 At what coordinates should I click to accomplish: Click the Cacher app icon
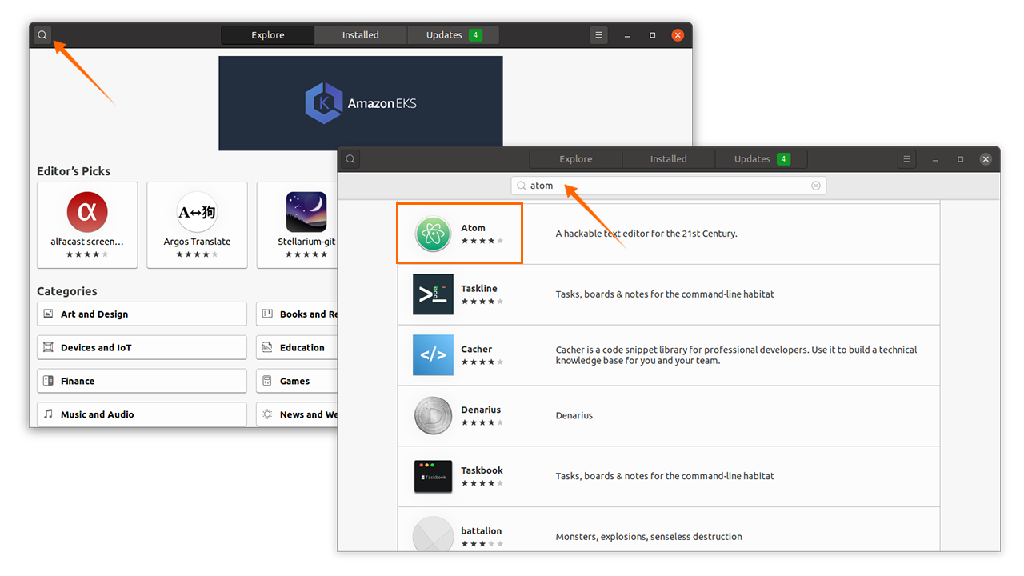point(433,355)
